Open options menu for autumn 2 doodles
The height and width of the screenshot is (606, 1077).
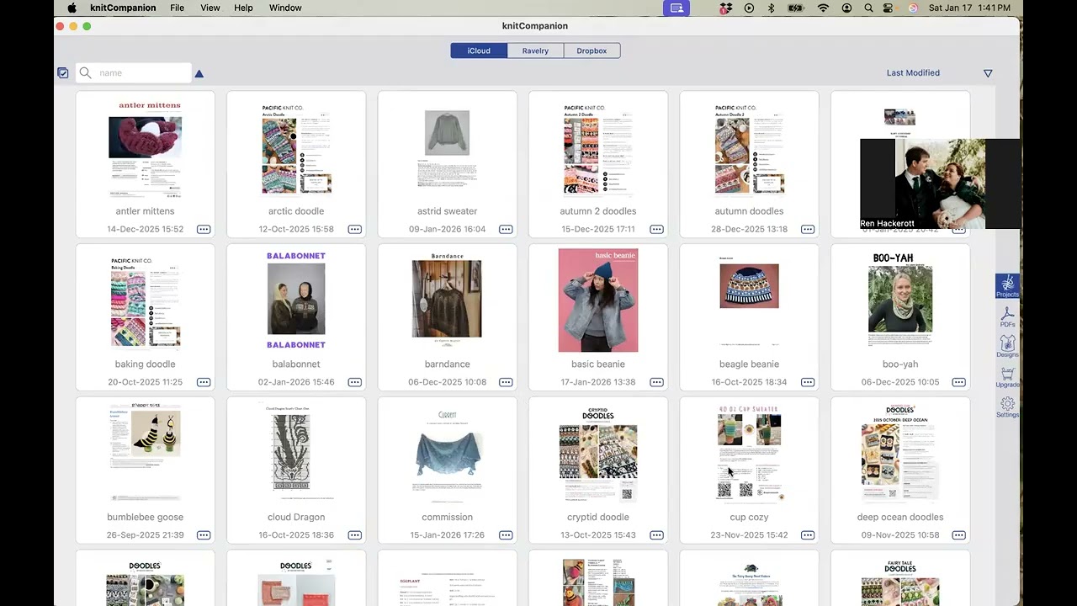[x=656, y=229]
